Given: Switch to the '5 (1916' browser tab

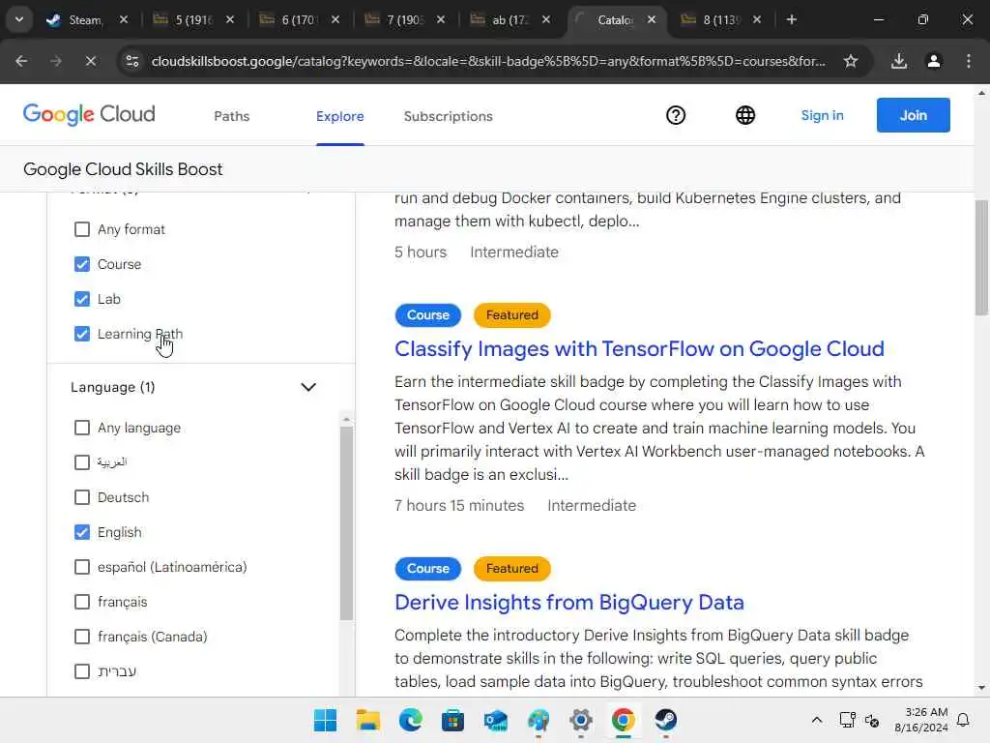Looking at the screenshot, I should 193,19.
